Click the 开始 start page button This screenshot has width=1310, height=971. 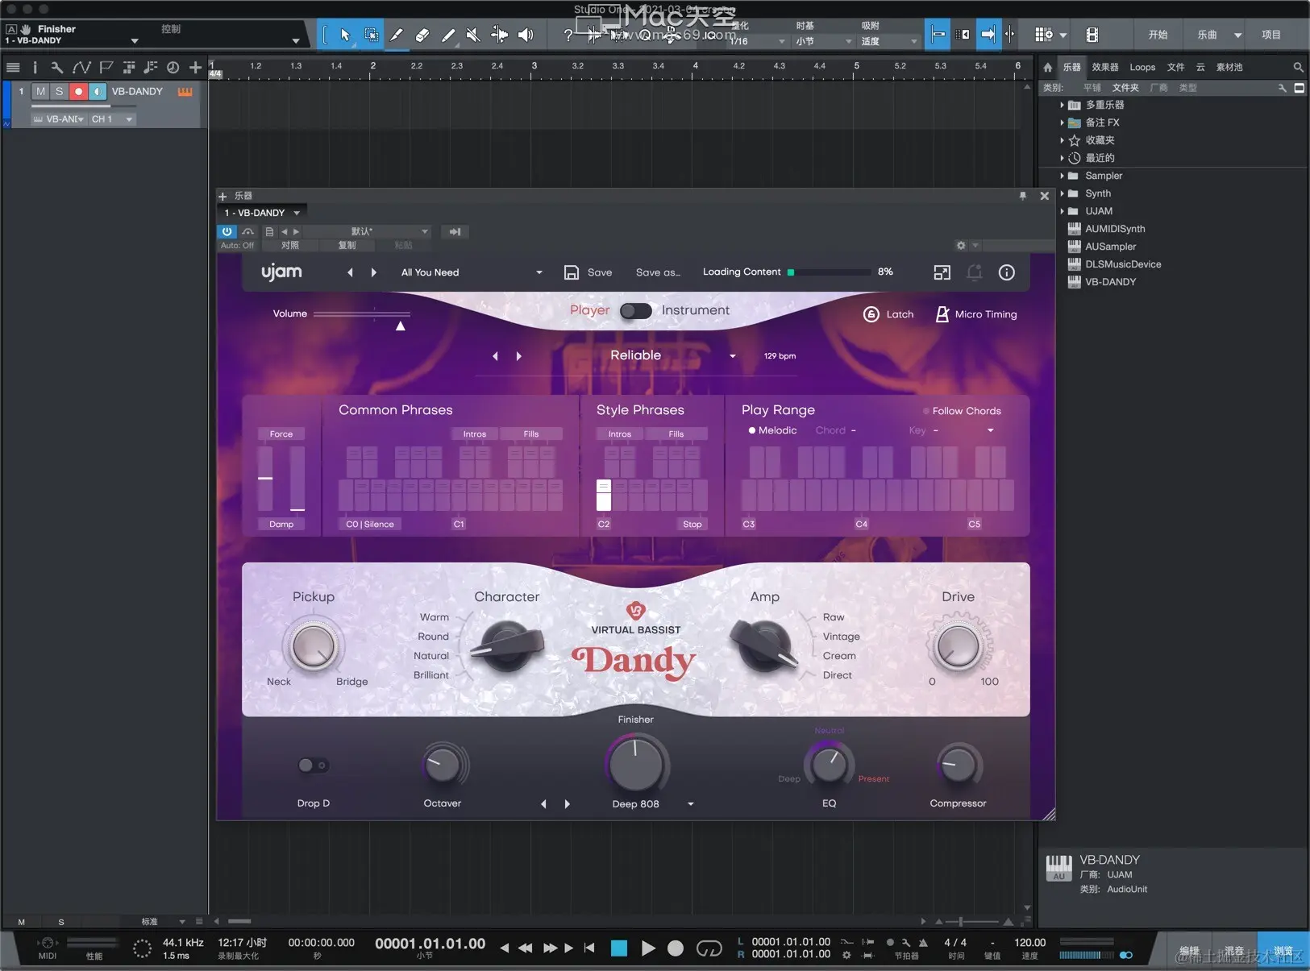(1158, 35)
